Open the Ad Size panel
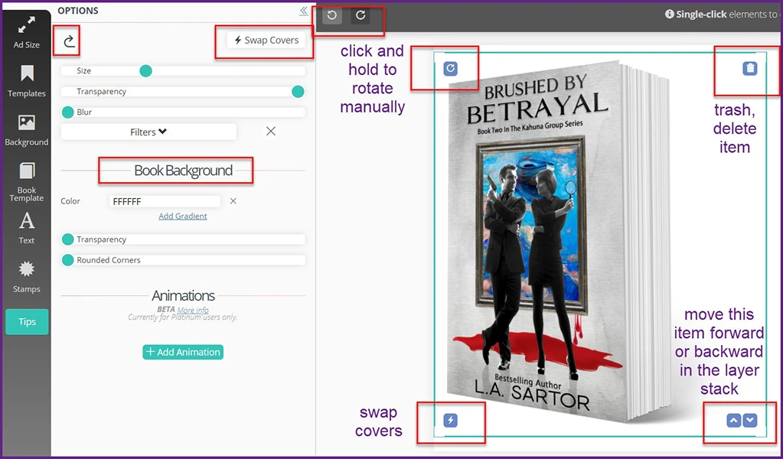The width and height of the screenshot is (783, 459). click(x=27, y=32)
